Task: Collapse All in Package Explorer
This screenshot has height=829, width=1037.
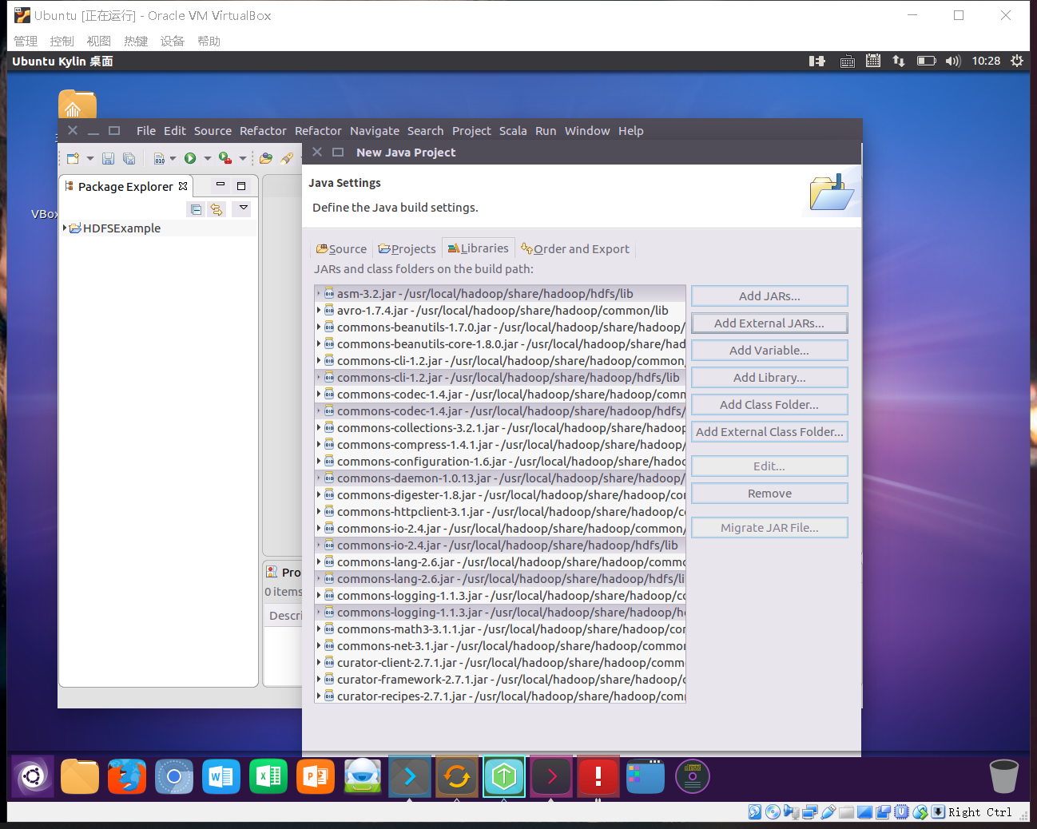Action: (x=196, y=209)
